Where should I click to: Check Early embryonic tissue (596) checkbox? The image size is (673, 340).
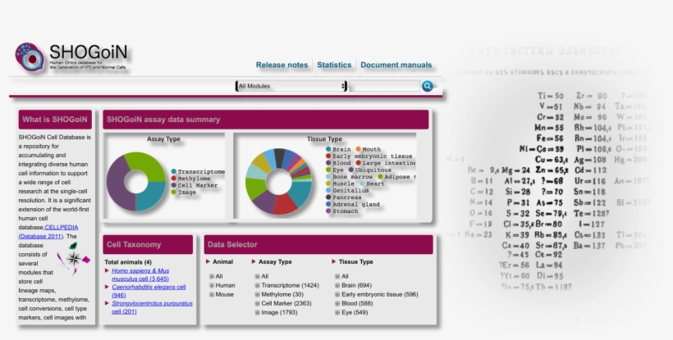point(338,295)
